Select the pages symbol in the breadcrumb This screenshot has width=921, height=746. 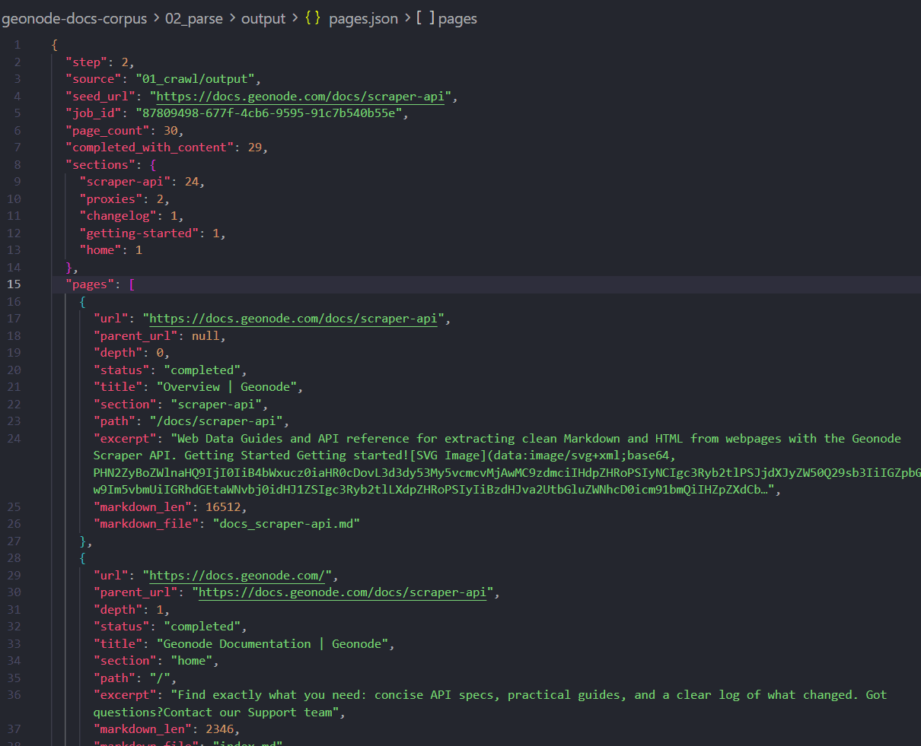tap(457, 19)
